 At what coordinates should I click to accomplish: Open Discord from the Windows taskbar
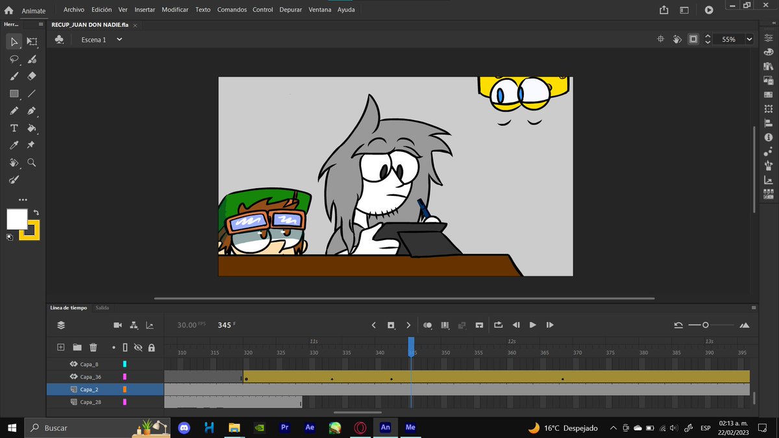coord(184,428)
